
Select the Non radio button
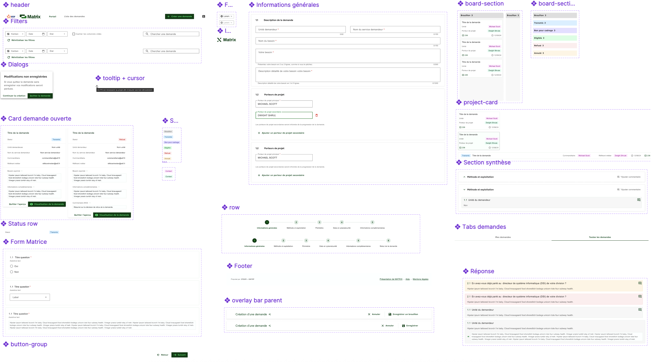12,272
